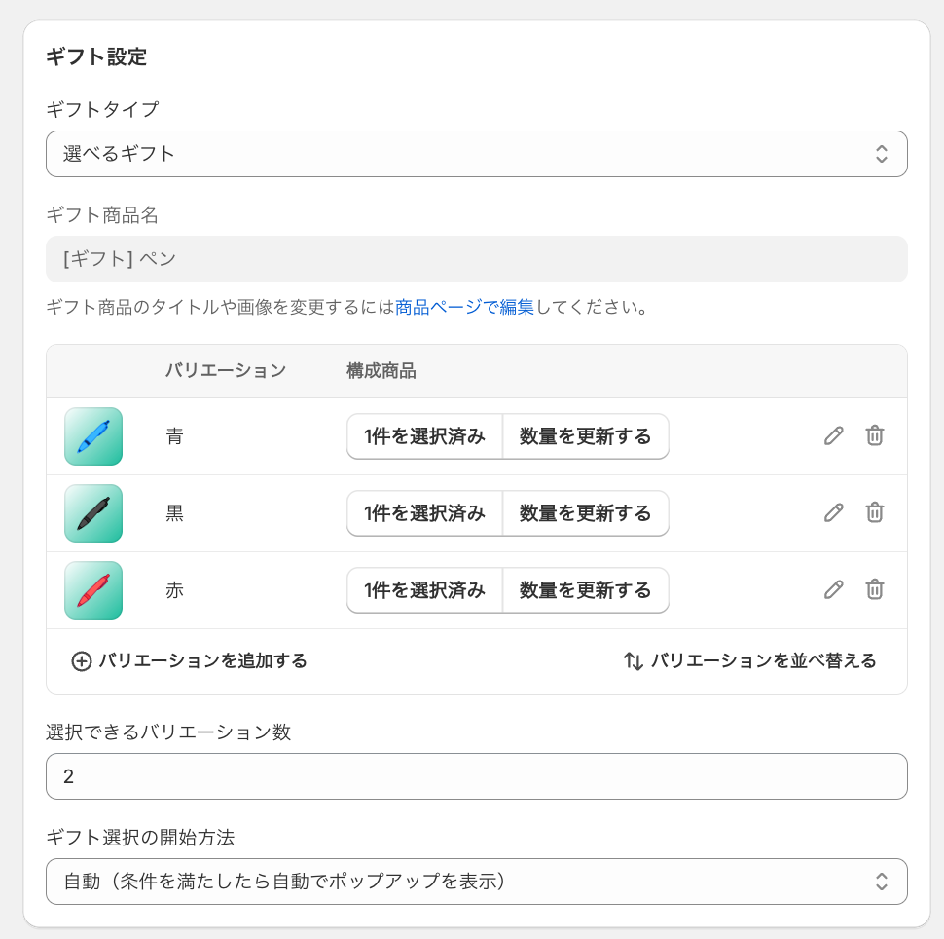The image size is (944, 939).
Task: Click the pencil edit icon for 青 variation
Action: [833, 435]
